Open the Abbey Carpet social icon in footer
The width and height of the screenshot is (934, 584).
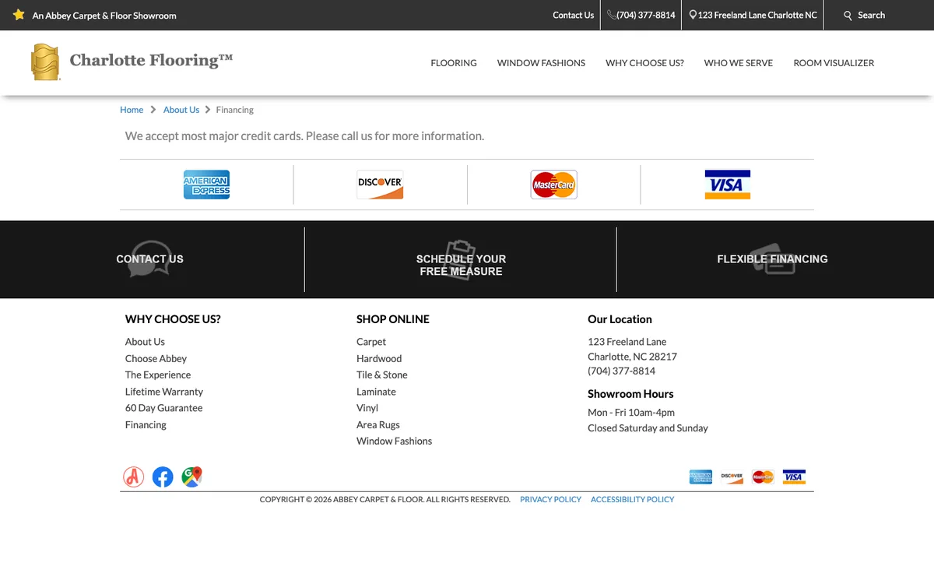(x=134, y=477)
